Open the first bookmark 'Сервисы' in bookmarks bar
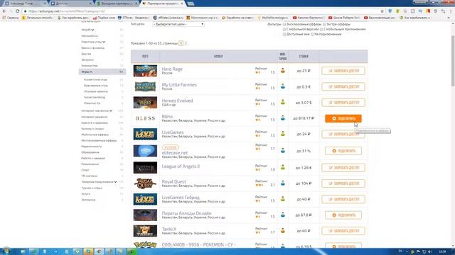 tap(11, 18)
